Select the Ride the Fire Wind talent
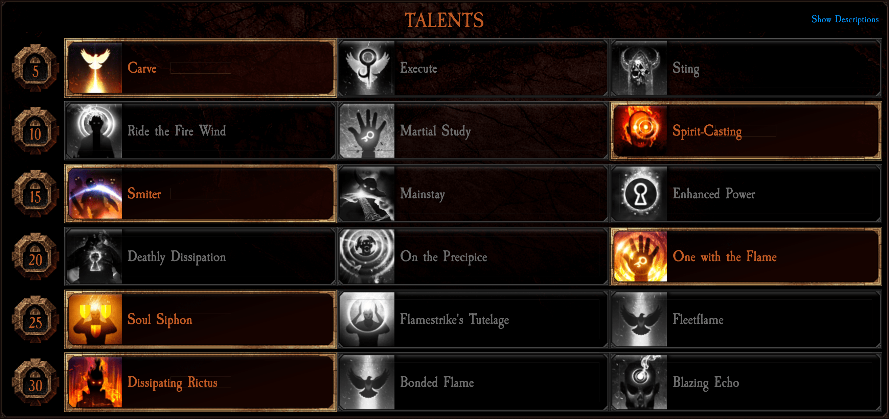 point(201,131)
